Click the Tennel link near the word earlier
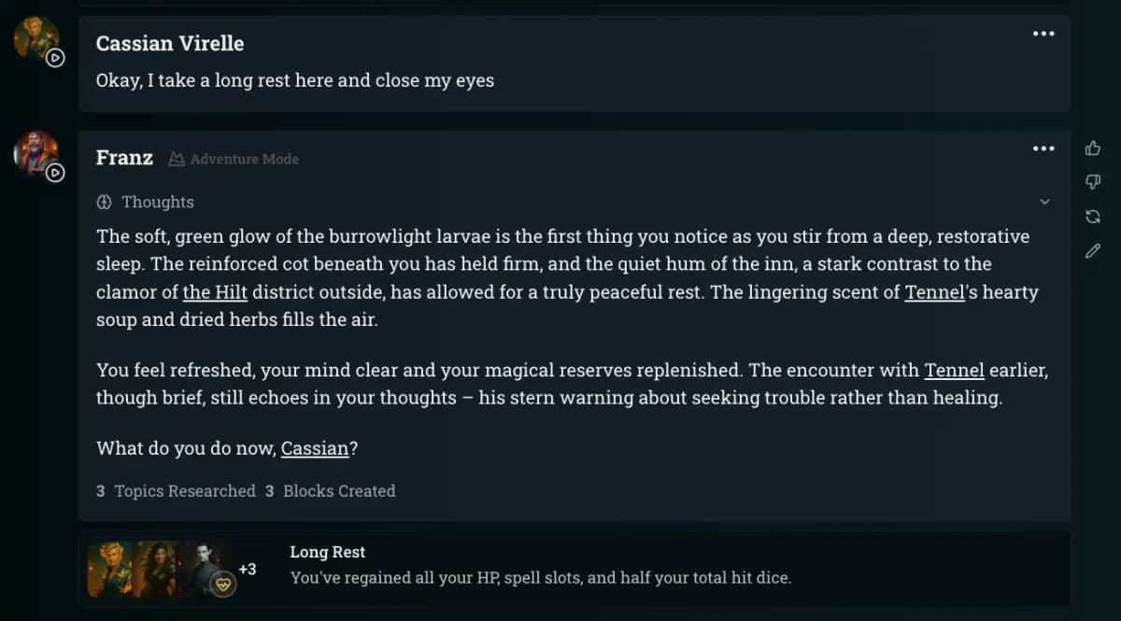 click(x=954, y=370)
